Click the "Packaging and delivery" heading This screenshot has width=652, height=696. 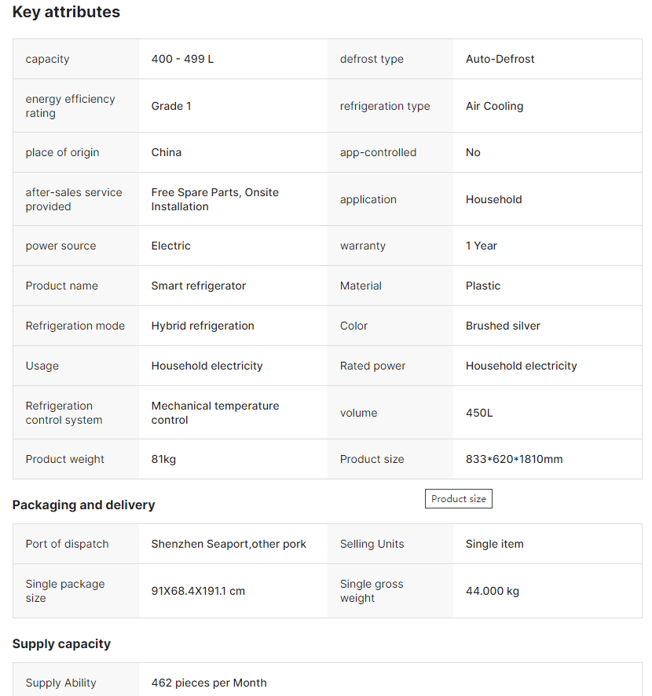[83, 505]
